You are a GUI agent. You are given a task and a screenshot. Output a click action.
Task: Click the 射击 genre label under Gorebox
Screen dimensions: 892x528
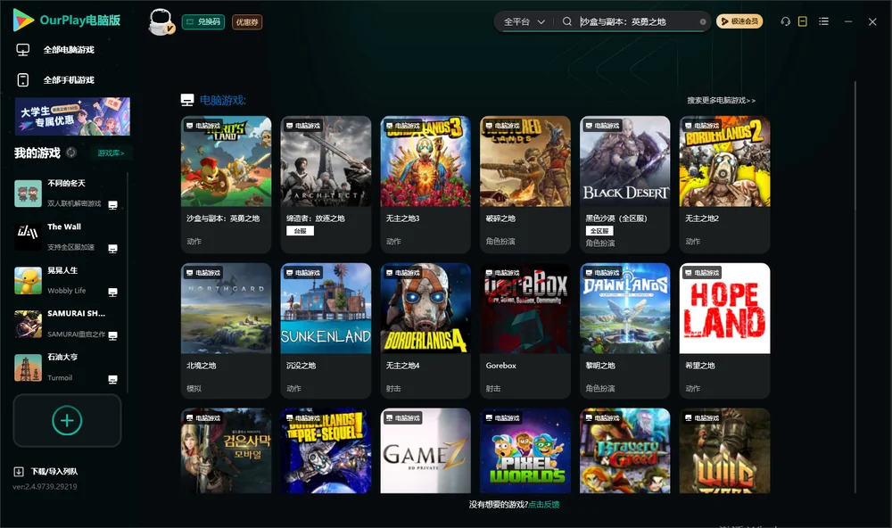(x=493, y=388)
